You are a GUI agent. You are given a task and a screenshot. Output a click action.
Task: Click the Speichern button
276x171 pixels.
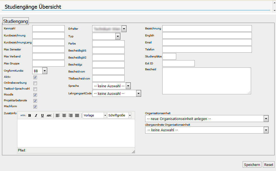coord(252,165)
